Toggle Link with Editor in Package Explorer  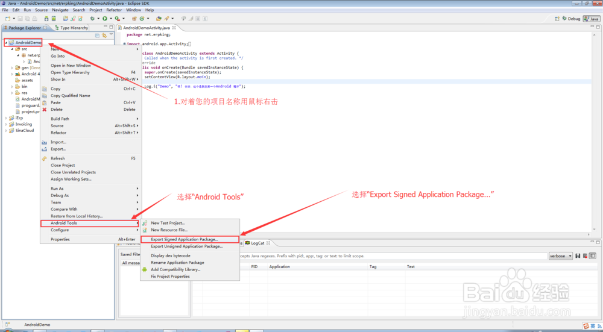(x=104, y=36)
